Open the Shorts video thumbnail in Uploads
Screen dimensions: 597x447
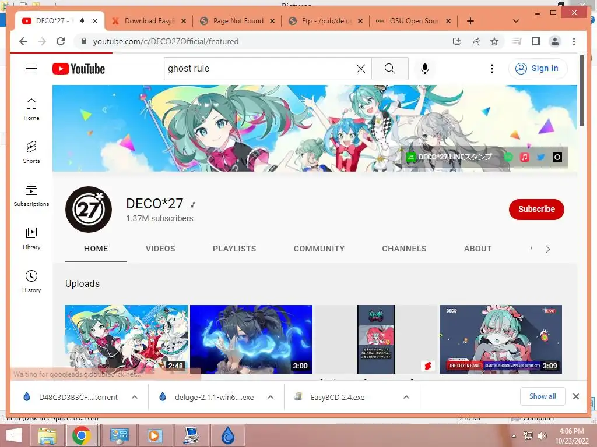[376, 339]
